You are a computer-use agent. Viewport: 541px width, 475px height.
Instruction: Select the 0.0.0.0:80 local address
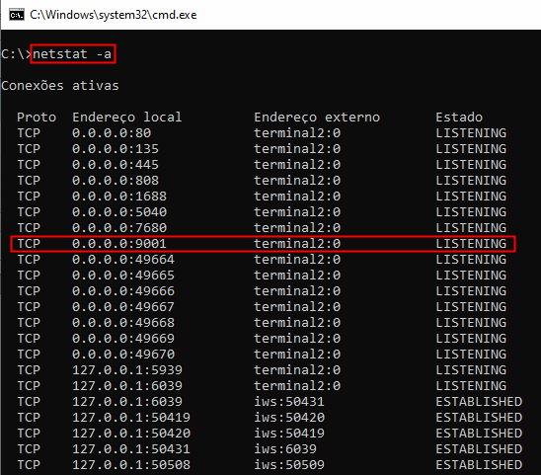click(112, 133)
